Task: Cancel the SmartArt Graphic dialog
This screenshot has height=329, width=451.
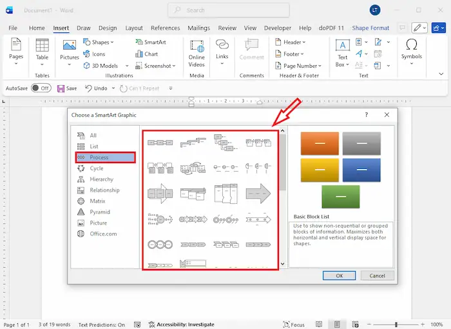Action: [377, 275]
